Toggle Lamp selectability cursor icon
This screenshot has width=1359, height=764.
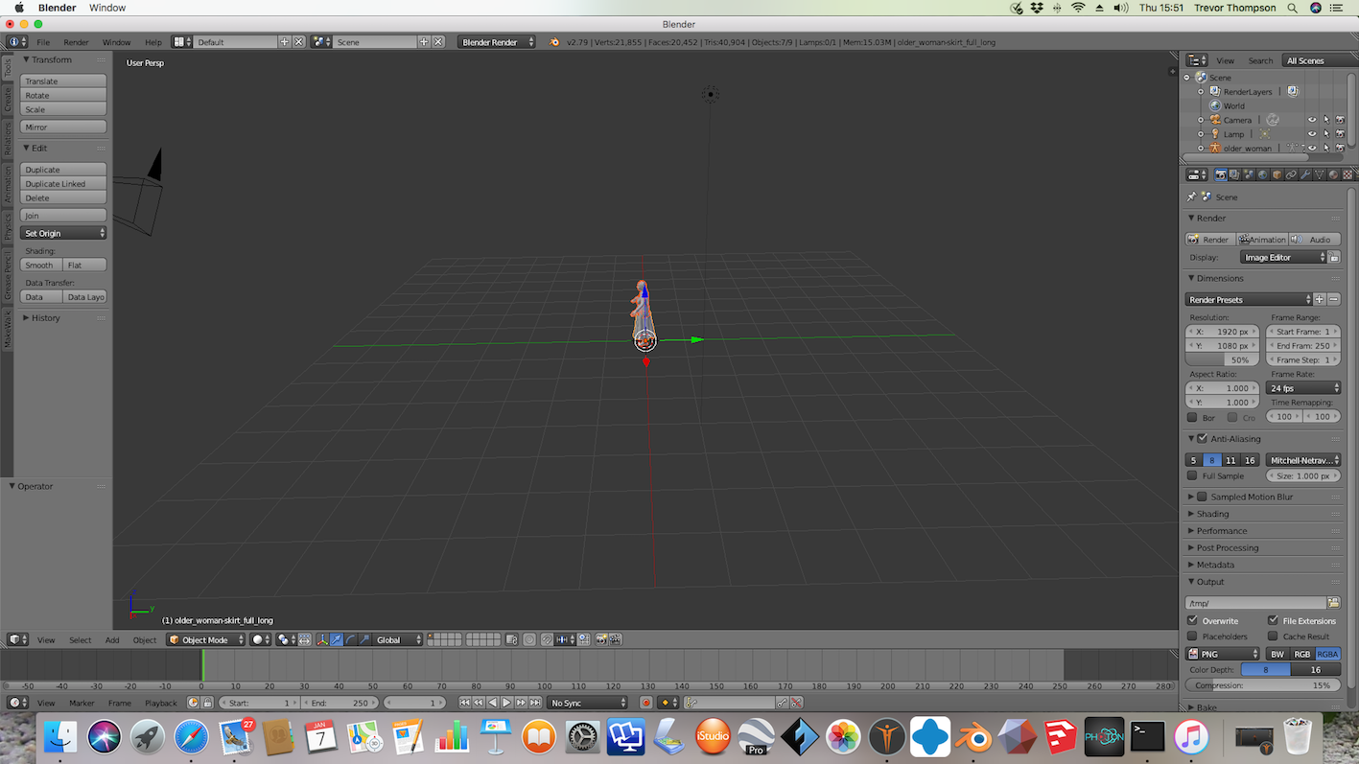click(1326, 134)
